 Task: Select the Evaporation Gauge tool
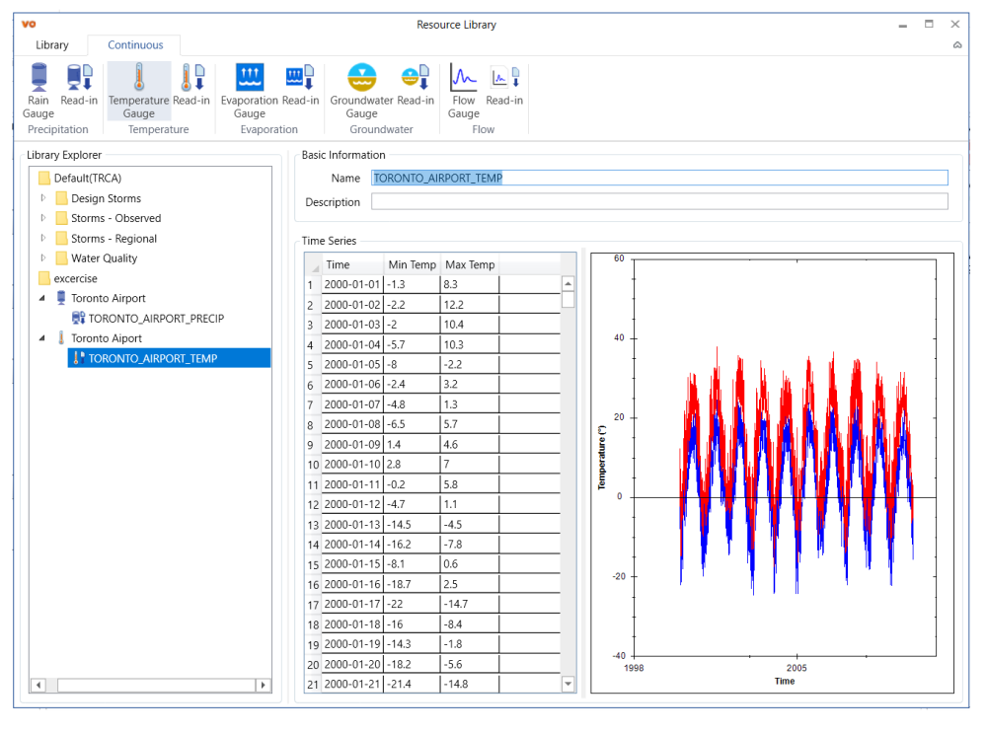coord(250,91)
